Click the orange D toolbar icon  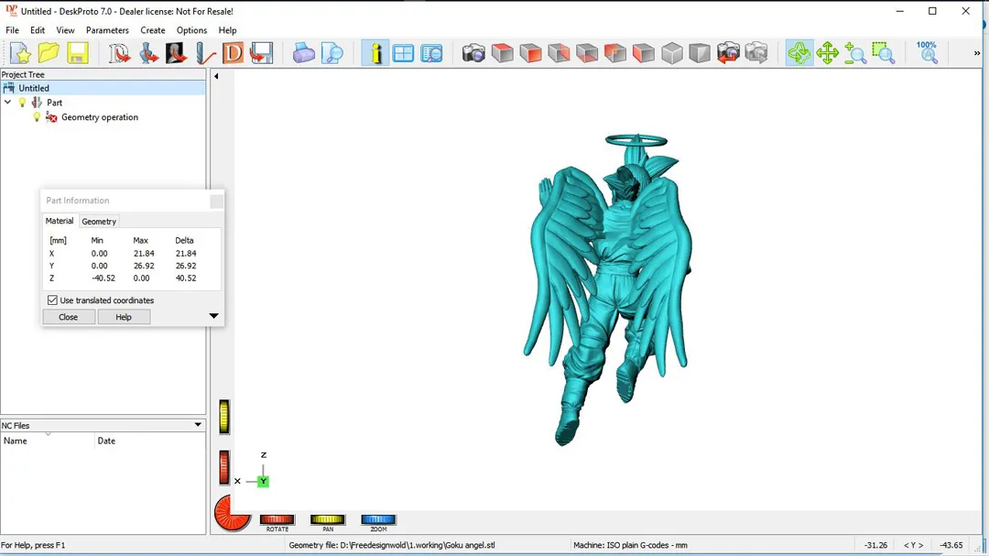point(233,54)
